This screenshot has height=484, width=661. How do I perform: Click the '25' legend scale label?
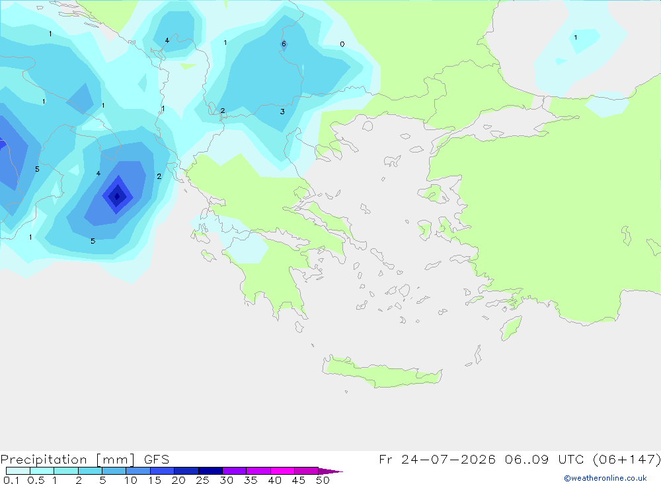click(x=202, y=480)
